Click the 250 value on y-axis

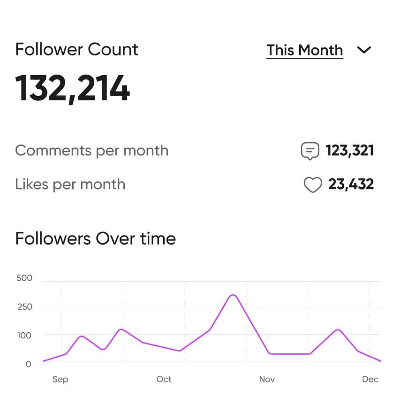coord(24,307)
